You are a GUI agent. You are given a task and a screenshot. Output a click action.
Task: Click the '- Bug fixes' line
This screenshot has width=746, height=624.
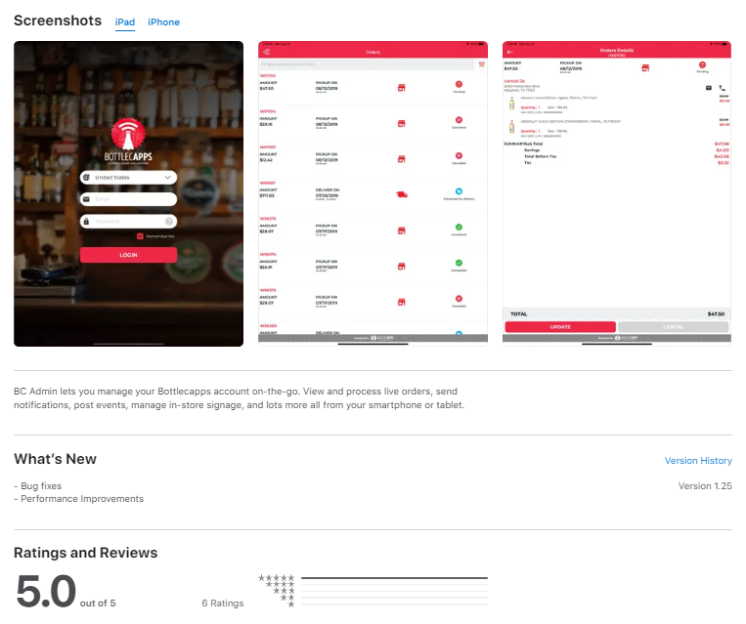[37, 485]
